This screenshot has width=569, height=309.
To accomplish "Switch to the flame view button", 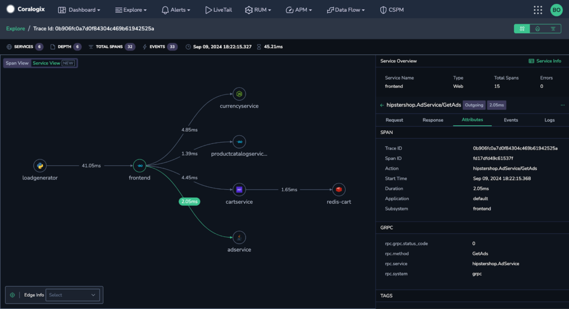I will 537,29.
